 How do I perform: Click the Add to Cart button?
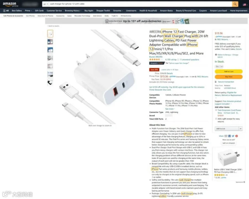coord(229,71)
